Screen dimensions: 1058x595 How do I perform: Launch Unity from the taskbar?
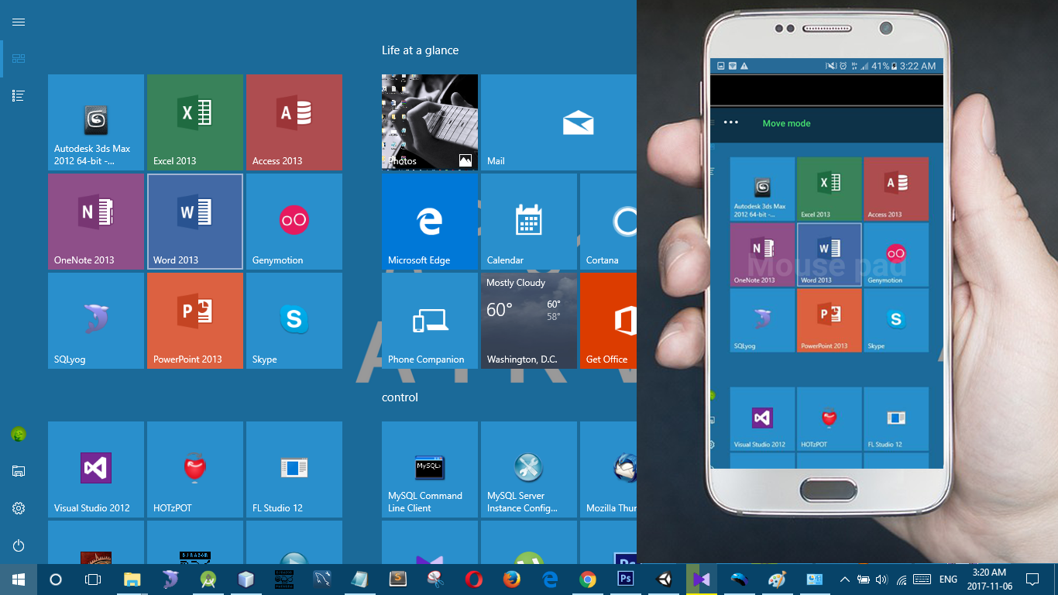pos(664,580)
